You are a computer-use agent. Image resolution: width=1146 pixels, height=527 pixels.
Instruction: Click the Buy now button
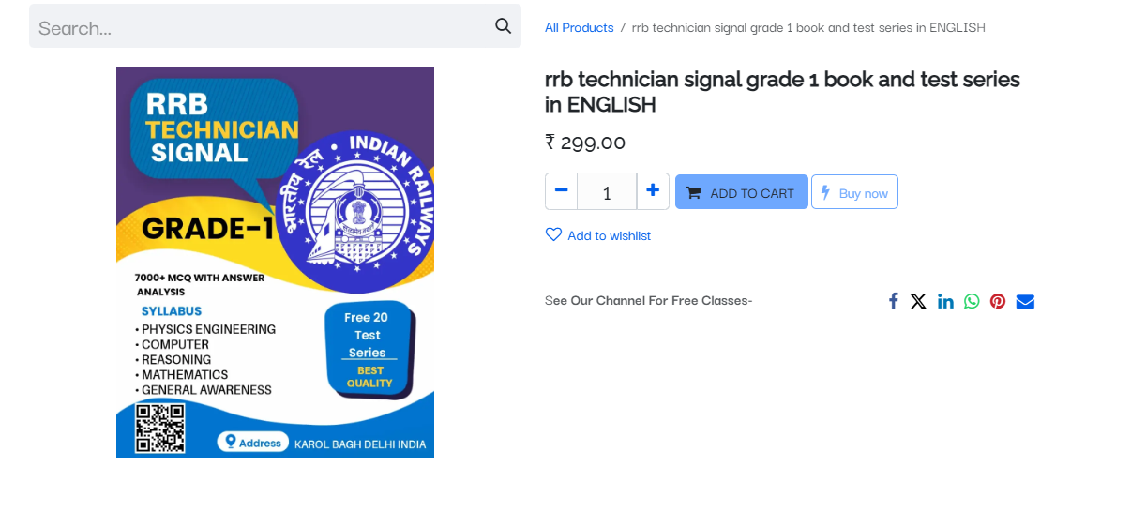(x=854, y=192)
